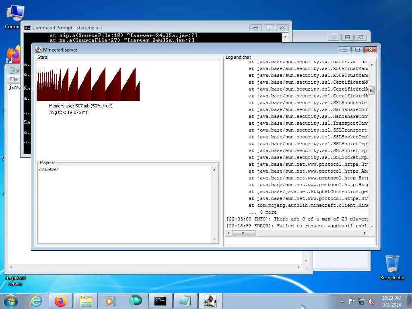The height and width of the screenshot is (309, 412).
Task: Open Firefox from the taskbar
Action: (x=61, y=301)
